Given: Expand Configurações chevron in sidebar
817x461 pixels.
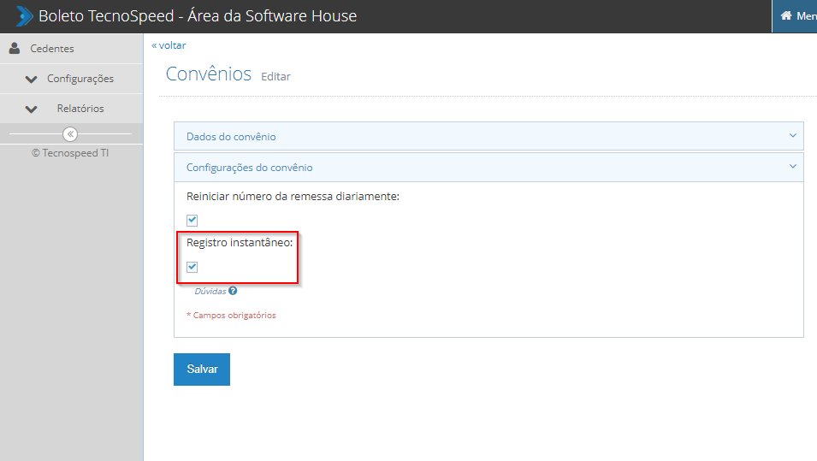Looking at the screenshot, I should [x=32, y=80].
